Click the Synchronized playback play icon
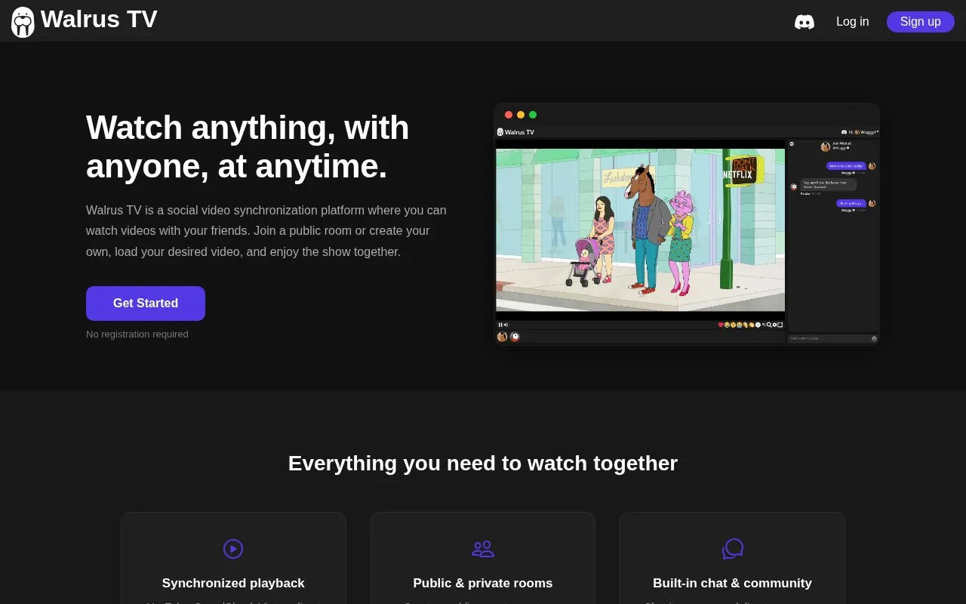 pyautogui.click(x=233, y=549)
